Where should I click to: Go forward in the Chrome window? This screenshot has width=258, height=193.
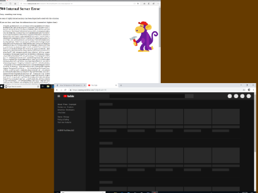(x=61, y=90)
